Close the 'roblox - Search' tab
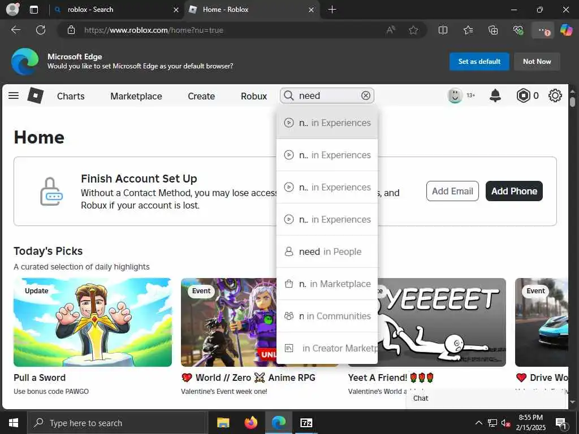 [176, 10]
